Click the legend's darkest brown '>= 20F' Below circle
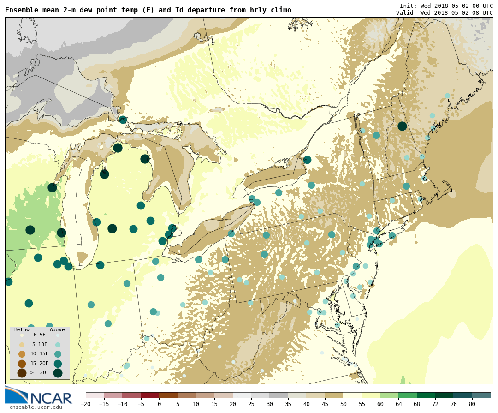 click(x=22, y=373)
